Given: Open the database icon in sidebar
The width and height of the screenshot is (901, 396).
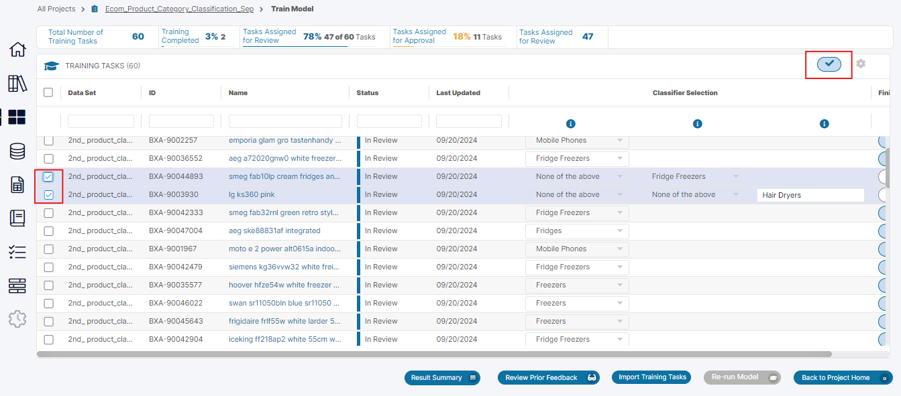Looking at the screenshot, I should [x=17, y=151].
